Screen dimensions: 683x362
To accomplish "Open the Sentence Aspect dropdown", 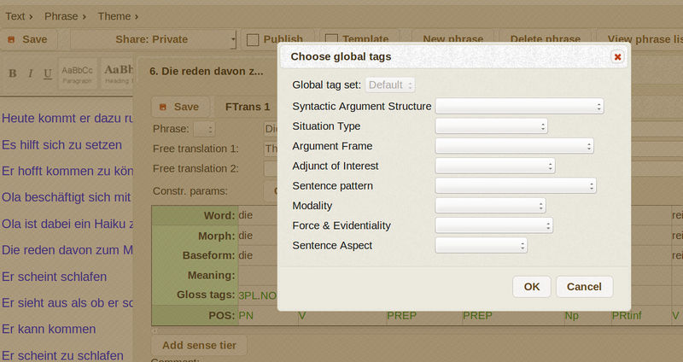I will pyautogui.click(x=481, y=246).
